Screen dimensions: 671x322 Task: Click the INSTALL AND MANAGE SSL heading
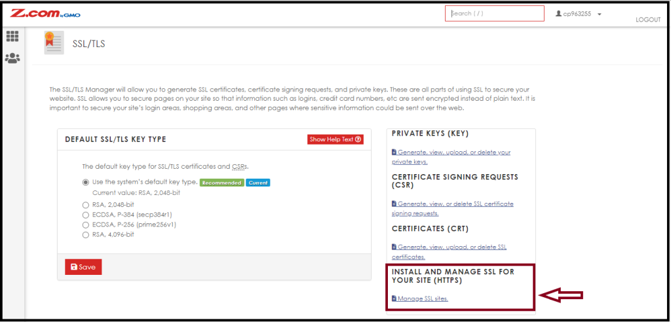(x=453, y=276)
